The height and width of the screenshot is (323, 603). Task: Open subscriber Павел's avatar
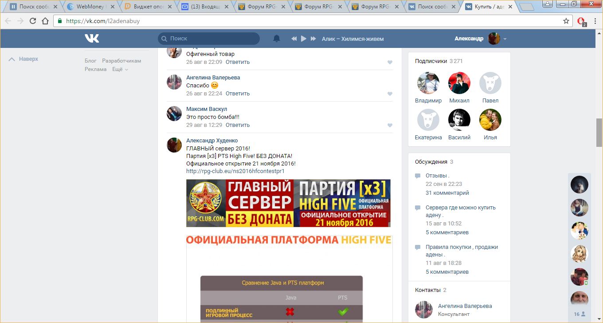490,83
